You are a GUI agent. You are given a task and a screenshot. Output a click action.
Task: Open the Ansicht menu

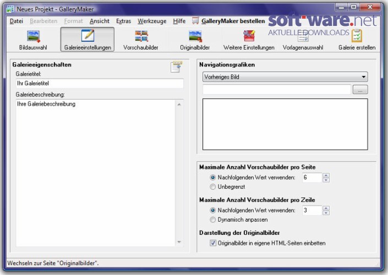click(x=100, y=21)
